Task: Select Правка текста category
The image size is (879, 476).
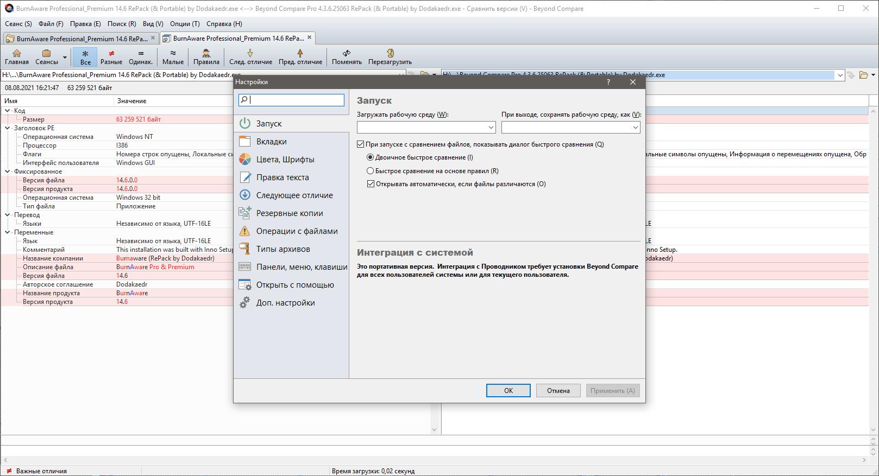Action: point(291,177)
